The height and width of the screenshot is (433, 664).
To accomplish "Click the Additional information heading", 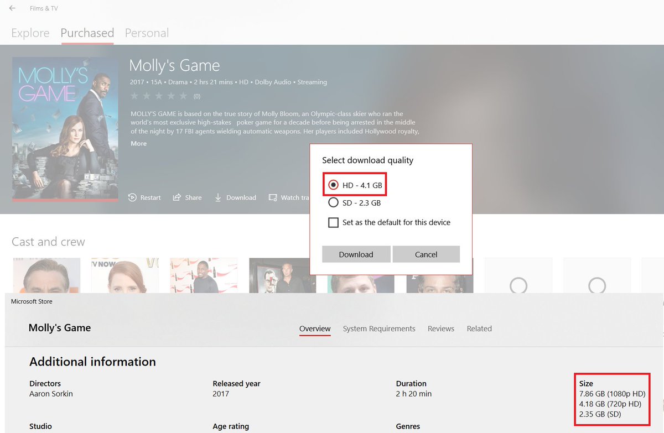I will [x=92, y=362].
